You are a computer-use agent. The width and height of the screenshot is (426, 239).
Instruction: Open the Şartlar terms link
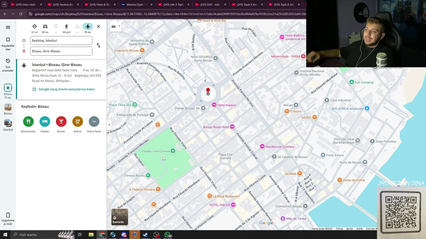point(349,229)
